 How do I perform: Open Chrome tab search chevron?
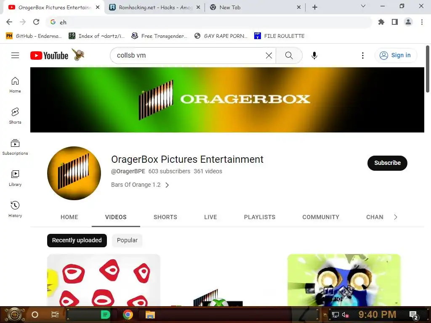(363, 6)
